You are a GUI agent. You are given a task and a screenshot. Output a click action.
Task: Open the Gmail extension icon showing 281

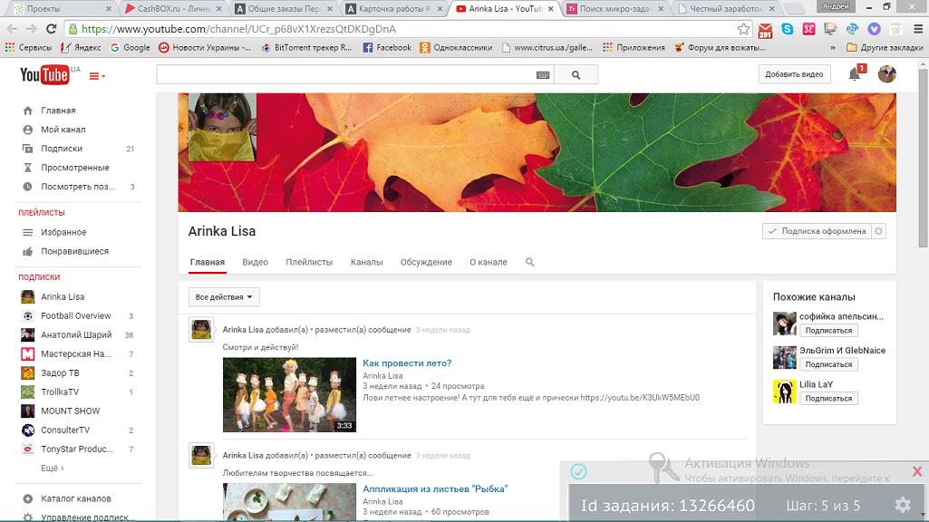tap(766, 30)
